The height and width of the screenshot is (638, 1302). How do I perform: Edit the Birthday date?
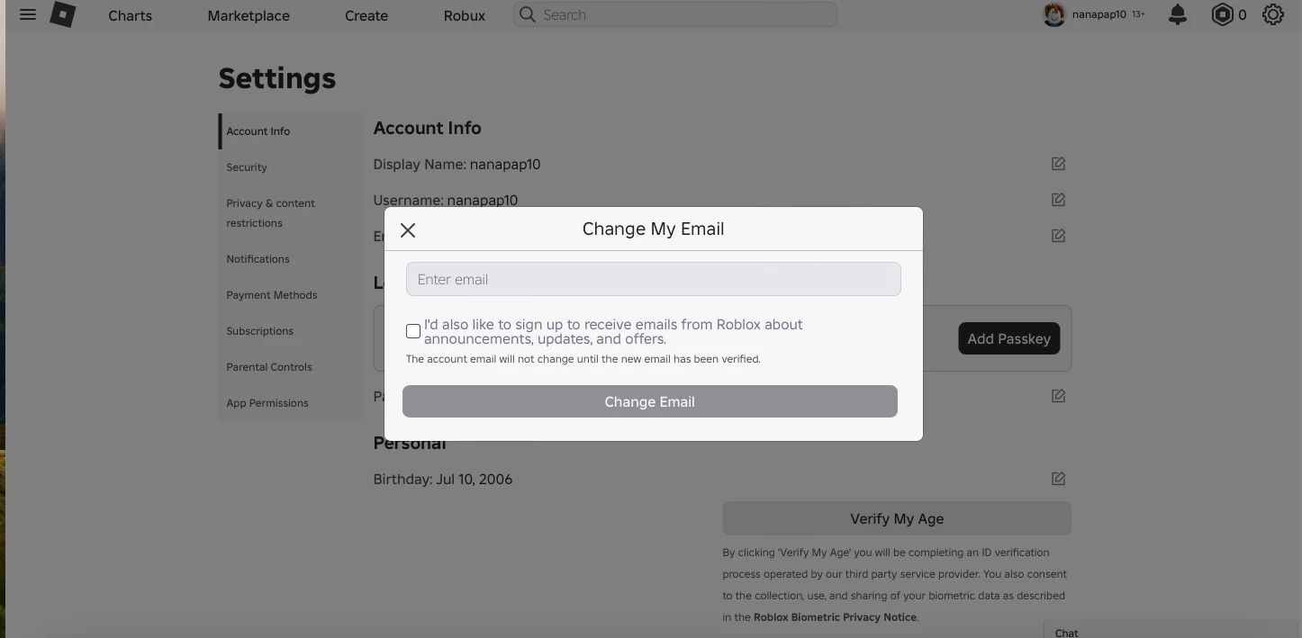tap(1058, 479)
